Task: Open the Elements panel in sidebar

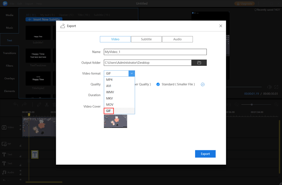Action: pos(9,91)
